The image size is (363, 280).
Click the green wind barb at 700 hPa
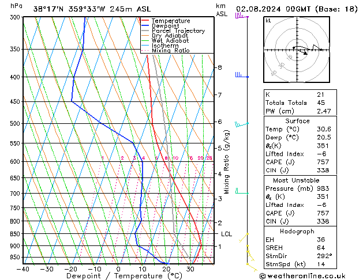pyautogui.click(x=242, y=191)
